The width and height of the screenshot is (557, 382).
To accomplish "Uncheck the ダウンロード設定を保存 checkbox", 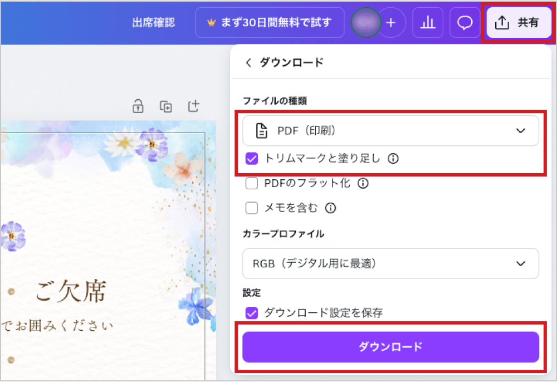I will (x=252, y=313).
